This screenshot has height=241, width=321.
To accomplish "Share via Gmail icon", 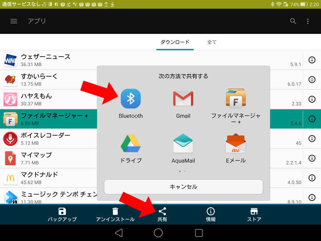I will (x=183, y=98).
